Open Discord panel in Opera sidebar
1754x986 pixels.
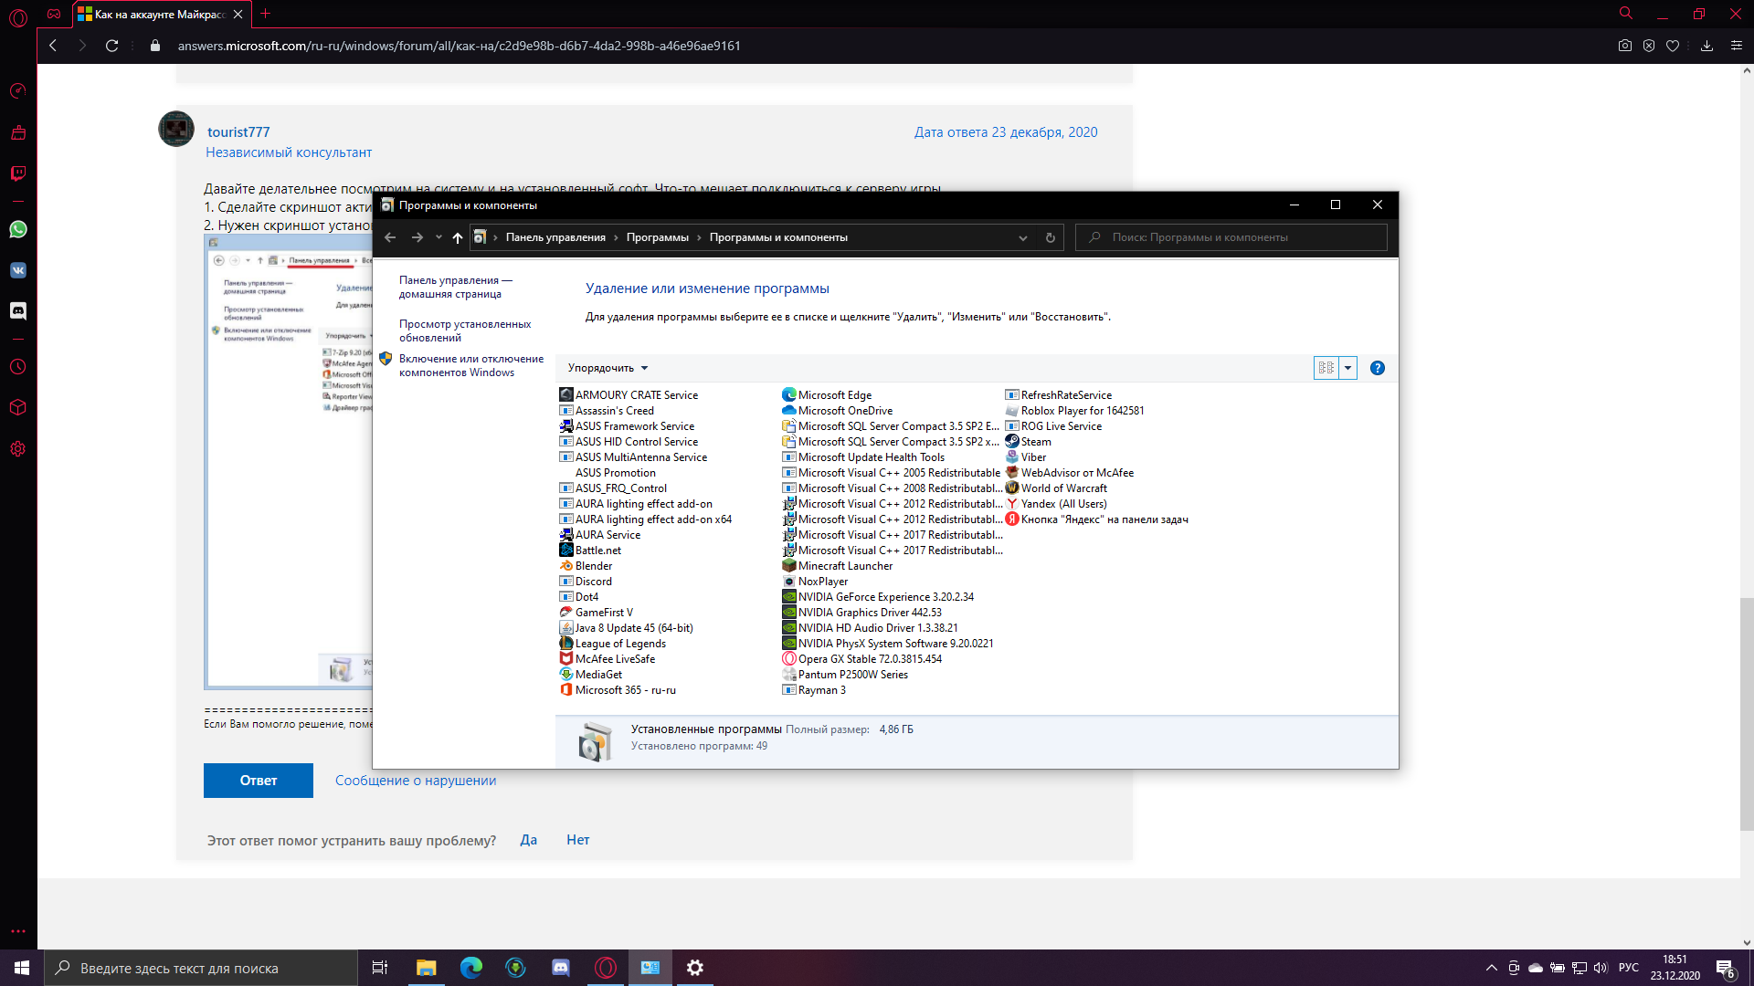click(17, 311)
